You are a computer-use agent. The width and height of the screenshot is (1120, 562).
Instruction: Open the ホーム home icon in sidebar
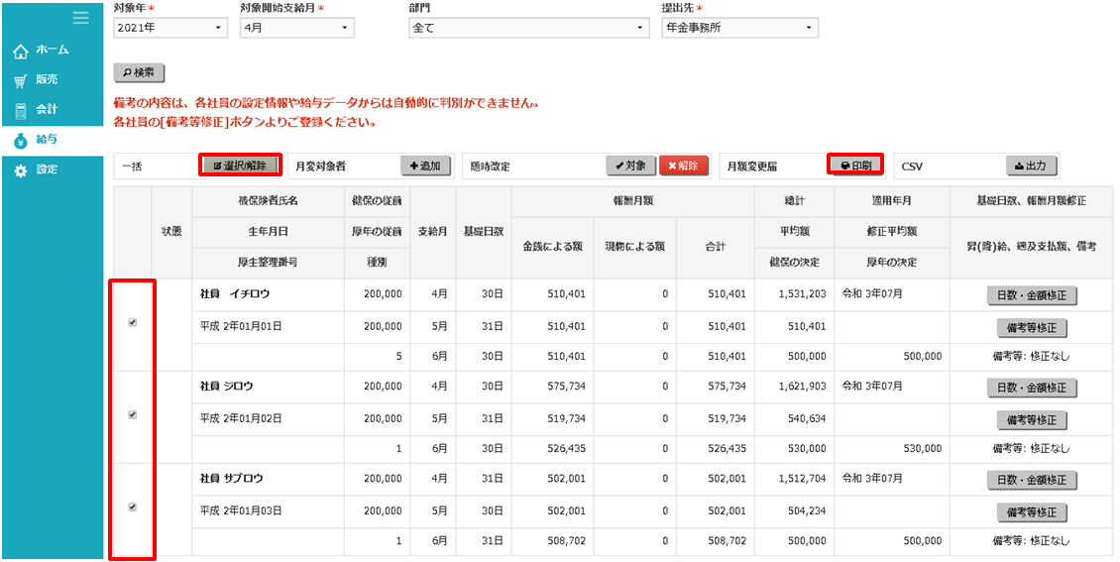21,51
